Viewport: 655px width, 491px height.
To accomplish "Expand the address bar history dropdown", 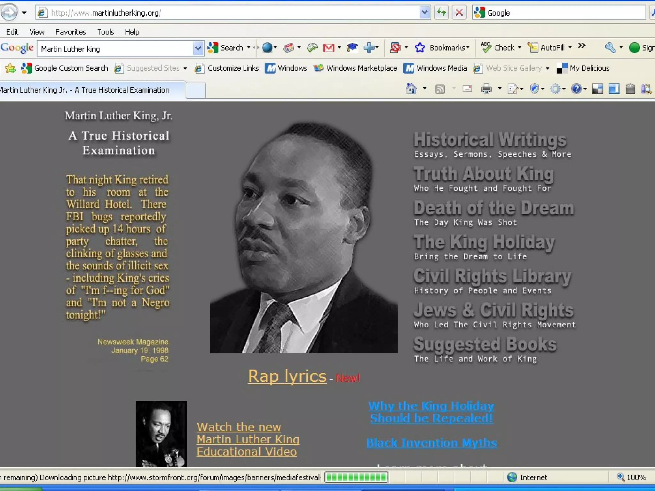I will 424,13.
